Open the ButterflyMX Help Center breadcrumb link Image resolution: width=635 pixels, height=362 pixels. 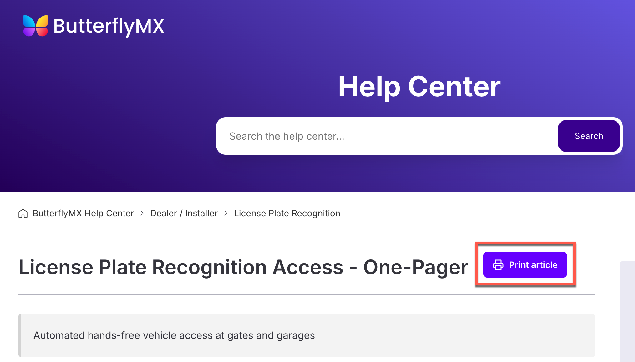point(83,213)
